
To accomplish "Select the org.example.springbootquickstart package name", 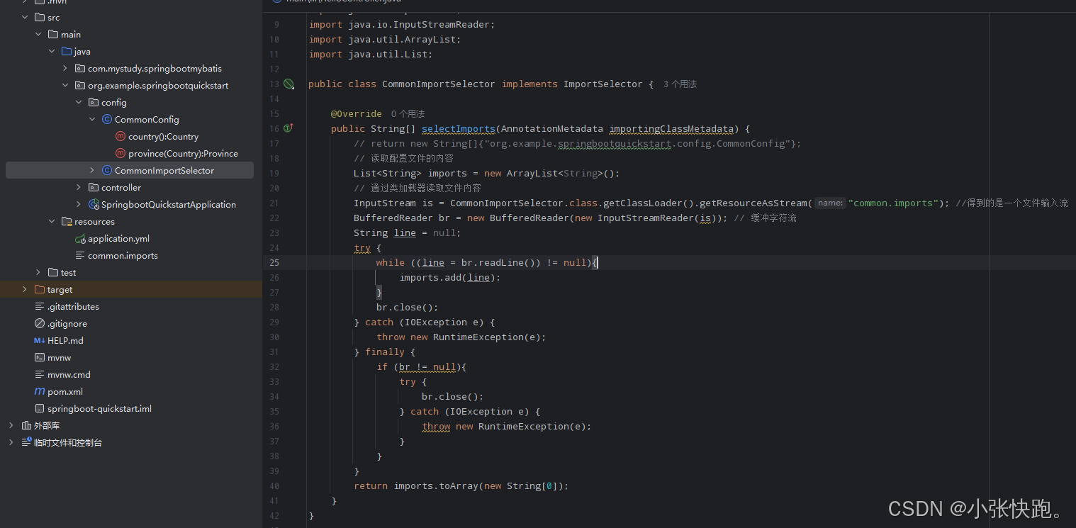I will pos(158,86).
